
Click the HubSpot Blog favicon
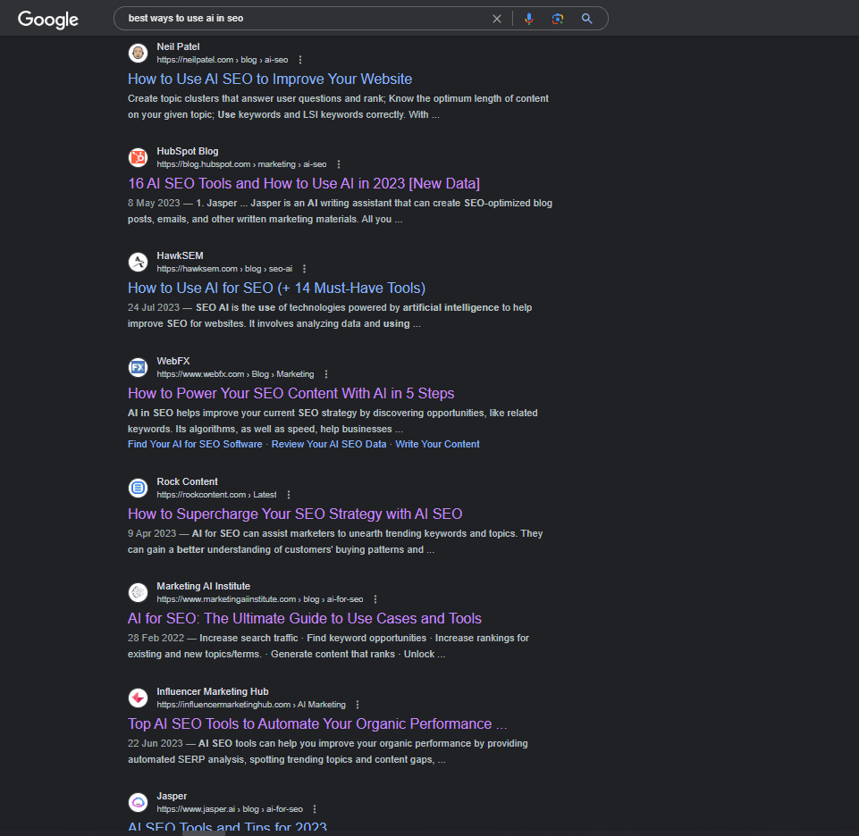pos(138,158)
